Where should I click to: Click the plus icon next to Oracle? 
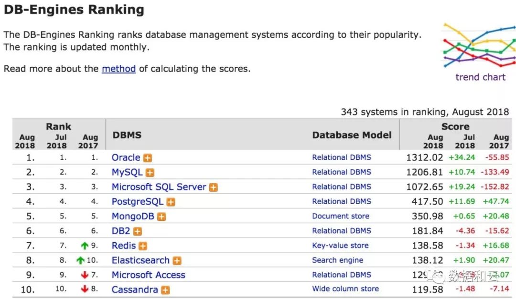[148, 158]
